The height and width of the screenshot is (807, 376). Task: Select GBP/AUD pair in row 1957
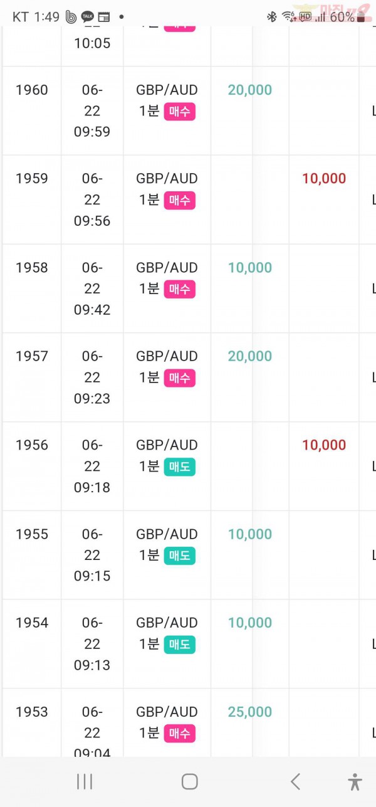(x=167, y=356)
